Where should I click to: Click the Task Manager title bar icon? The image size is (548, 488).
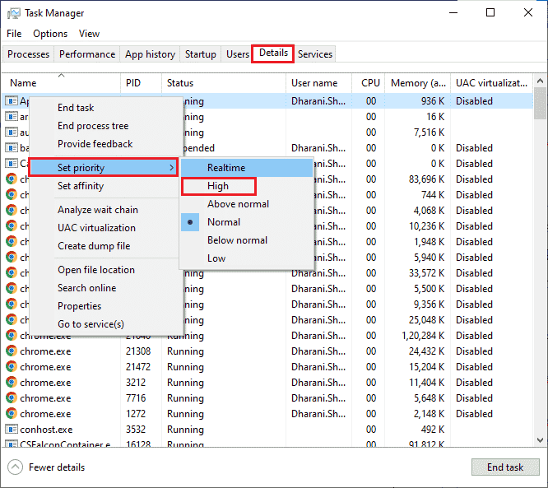point(14,13)
